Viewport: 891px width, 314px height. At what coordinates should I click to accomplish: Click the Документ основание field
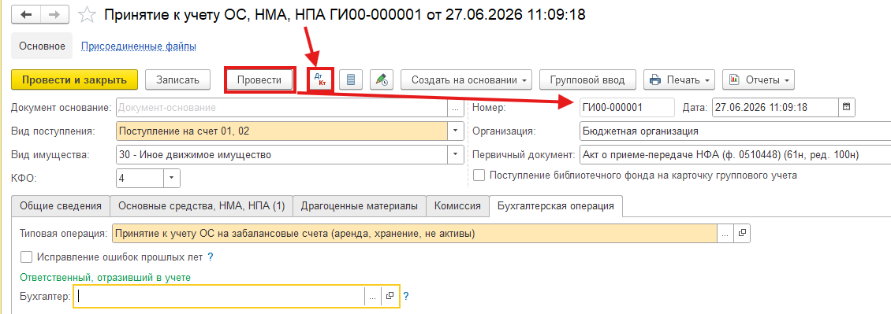[281, 107]
